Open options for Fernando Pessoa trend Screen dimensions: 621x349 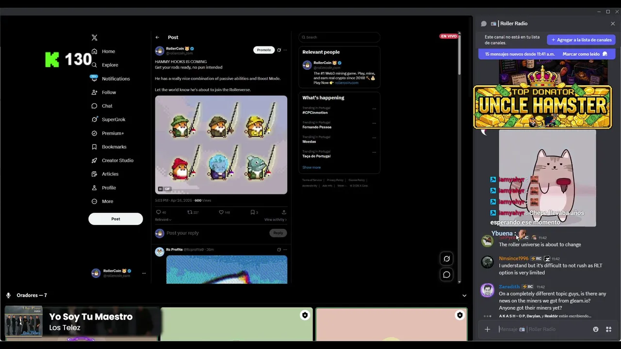[374, 123]
